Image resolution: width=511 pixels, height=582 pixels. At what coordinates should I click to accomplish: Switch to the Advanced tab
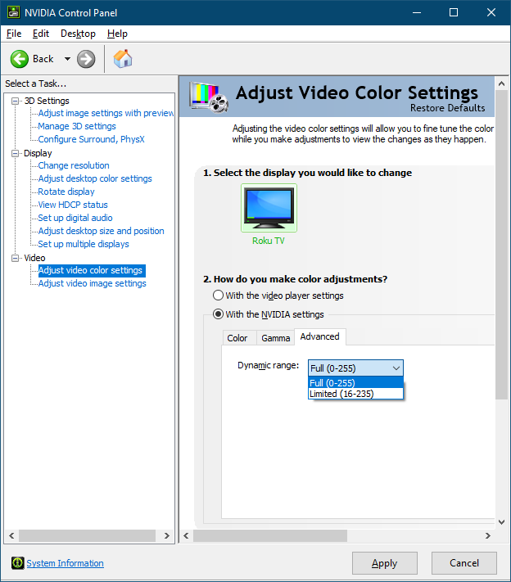click(x=319, y=336)
